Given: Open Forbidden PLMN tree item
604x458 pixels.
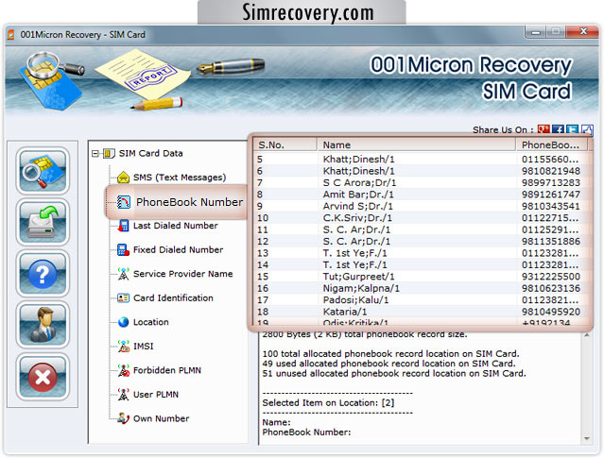Looking at the screenshot, I should [167, 370].
